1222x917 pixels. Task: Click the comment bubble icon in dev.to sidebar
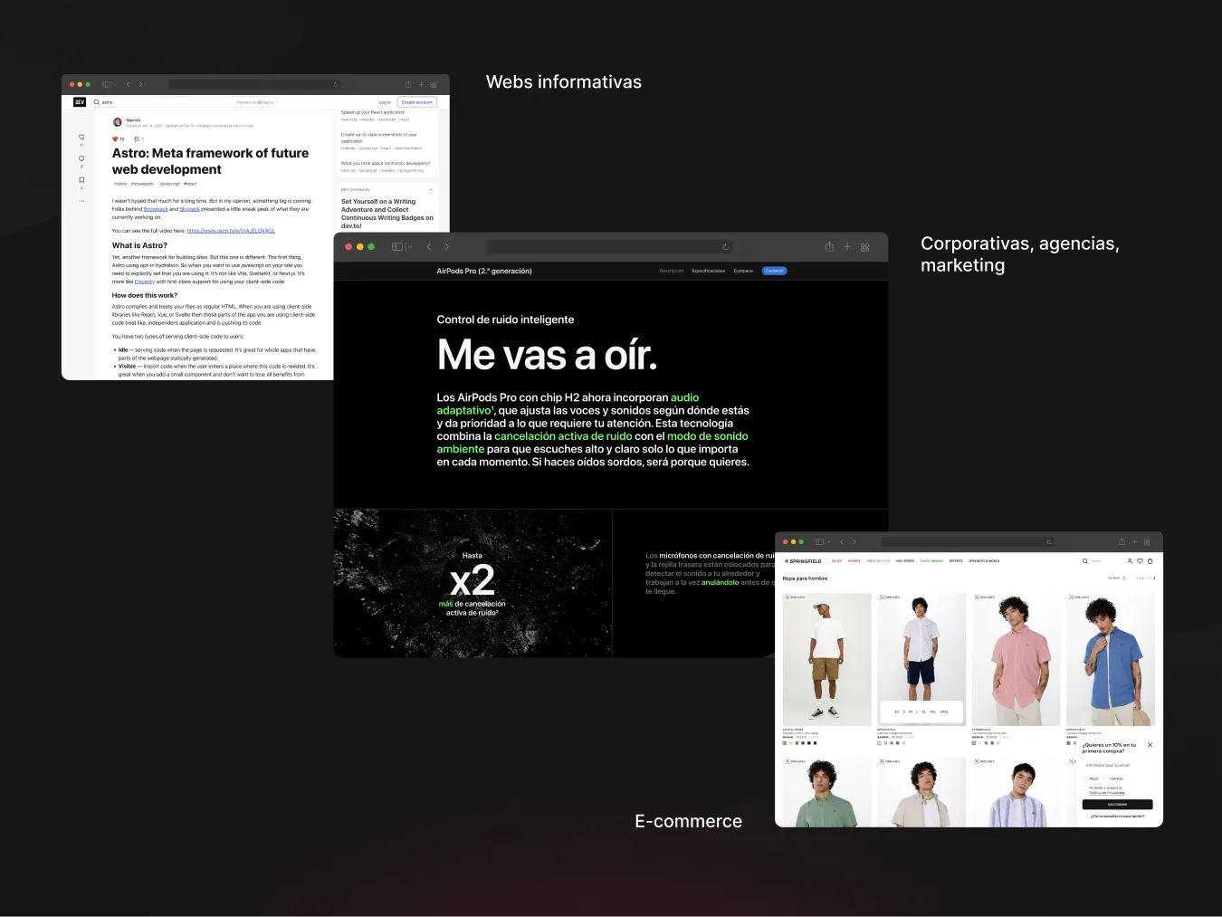point(81,158)
